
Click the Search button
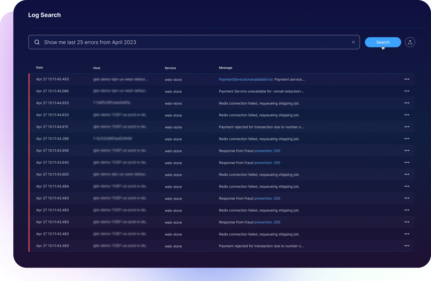383,42
